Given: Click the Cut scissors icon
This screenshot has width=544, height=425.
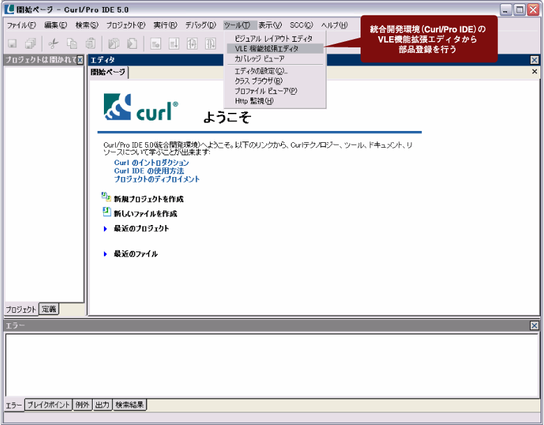Looking at the screenshot, I should coord(53,43).
